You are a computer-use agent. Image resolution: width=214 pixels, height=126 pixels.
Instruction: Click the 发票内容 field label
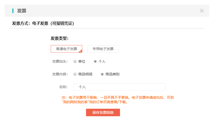pos(60,74)
